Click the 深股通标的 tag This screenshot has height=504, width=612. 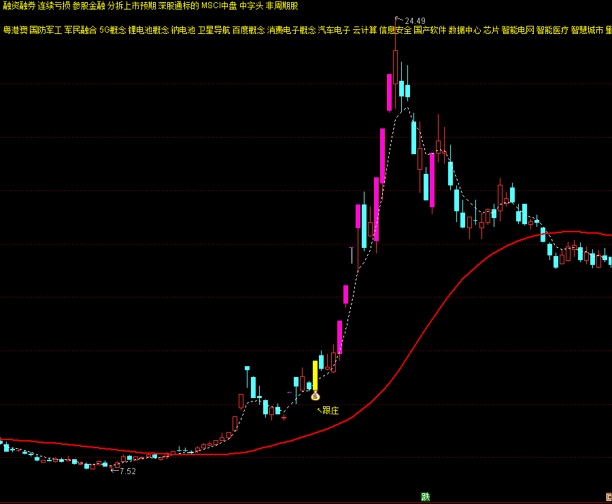(178, 6)
